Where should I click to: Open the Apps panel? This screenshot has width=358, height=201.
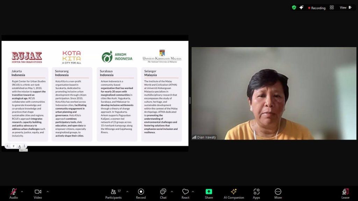(256, 194)
